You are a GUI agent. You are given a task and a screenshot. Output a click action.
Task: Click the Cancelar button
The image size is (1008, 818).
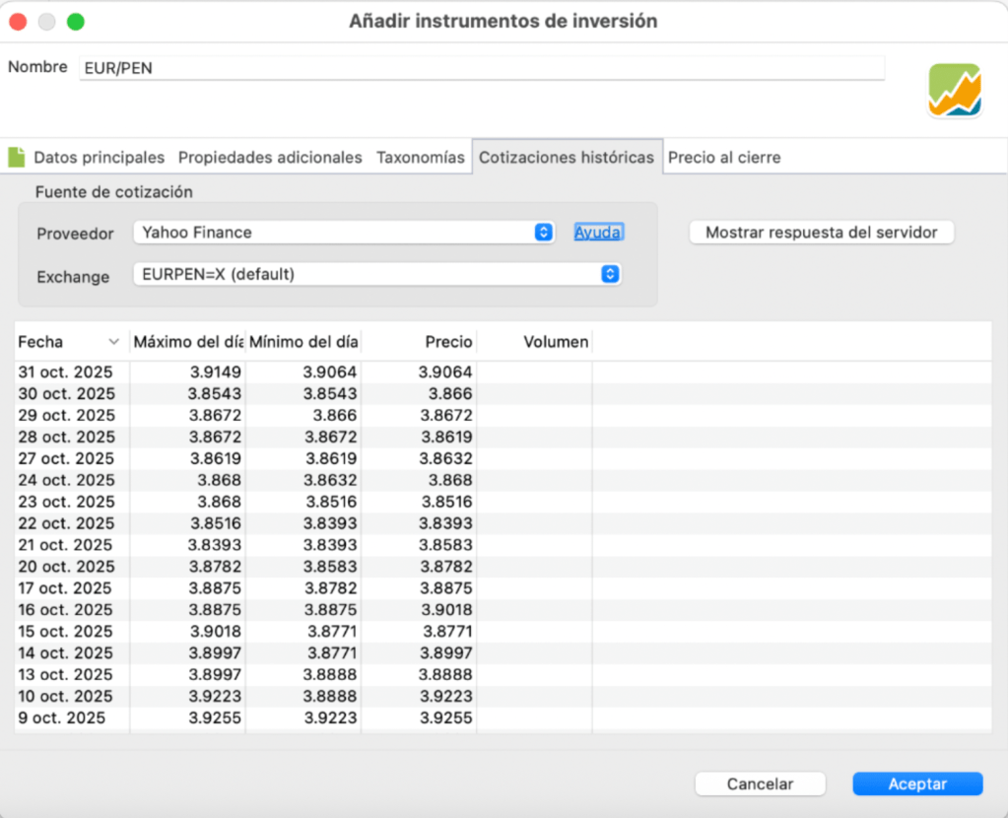pyautogui.click(x=759, y=784)
